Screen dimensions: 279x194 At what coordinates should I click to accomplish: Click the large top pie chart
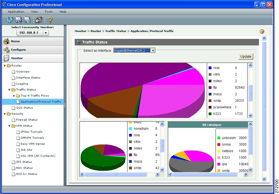(143, 90)
